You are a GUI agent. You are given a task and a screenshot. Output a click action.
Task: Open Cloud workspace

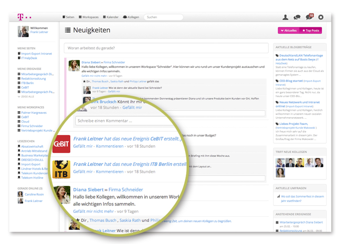tap(25, 122)
